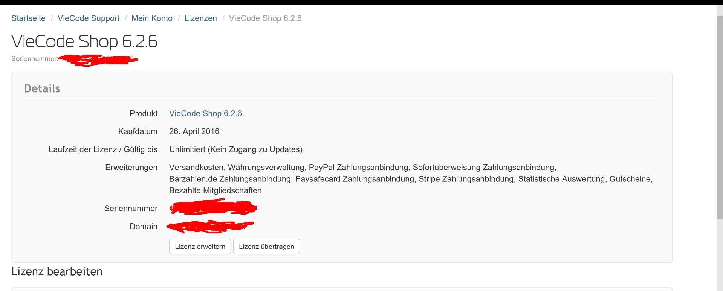Click the purchase date 26. April 2016
This screenshot has height=291, width=723.
coord(194,131)
